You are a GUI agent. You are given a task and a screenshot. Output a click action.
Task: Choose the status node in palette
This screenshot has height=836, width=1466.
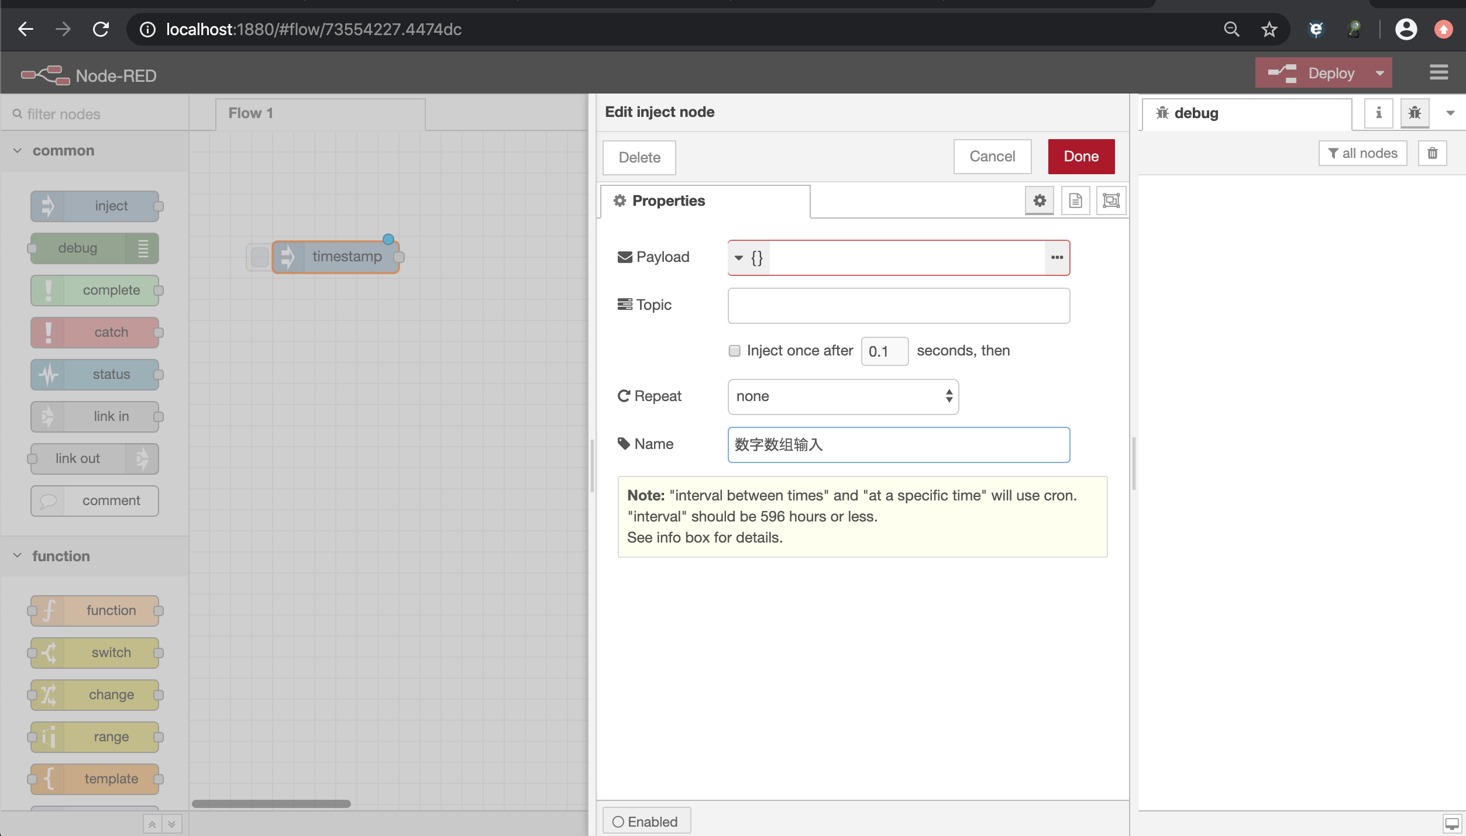[x=95, y=374]
